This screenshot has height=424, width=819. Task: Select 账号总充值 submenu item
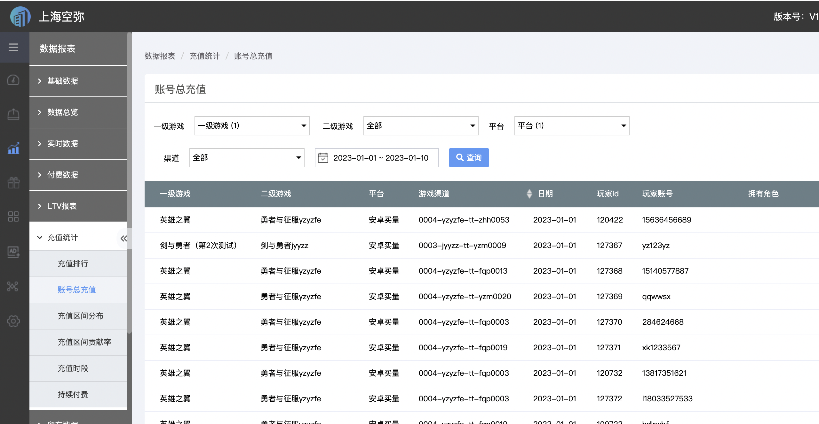pos(78,290)
